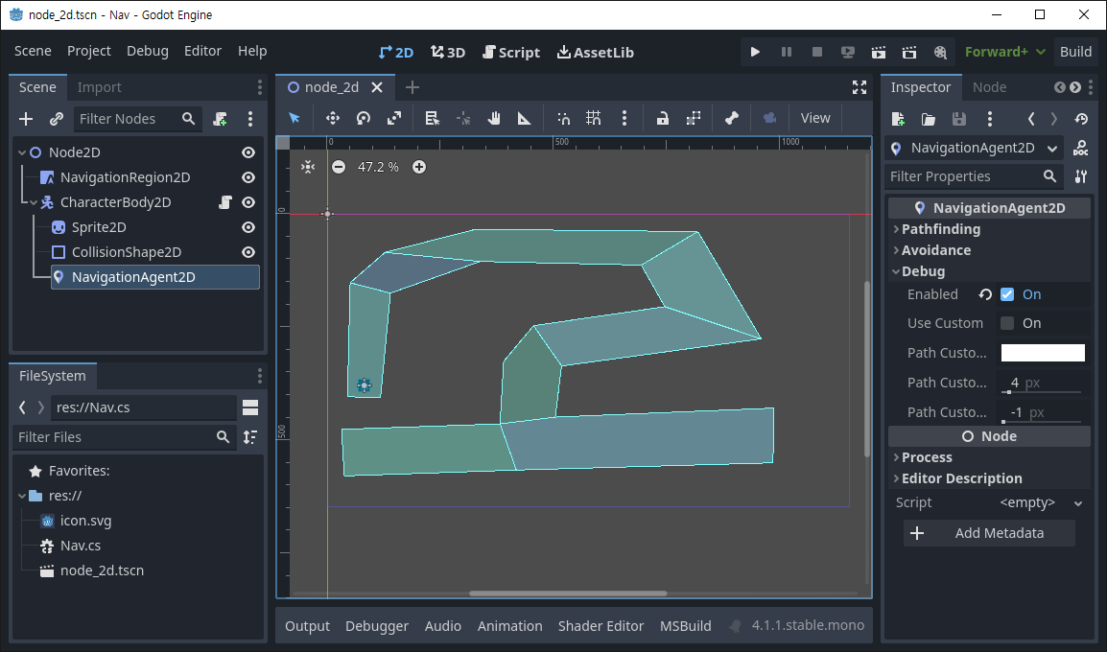
Task: Open the remote debug deploy icon
Action: tap(848, 52)
